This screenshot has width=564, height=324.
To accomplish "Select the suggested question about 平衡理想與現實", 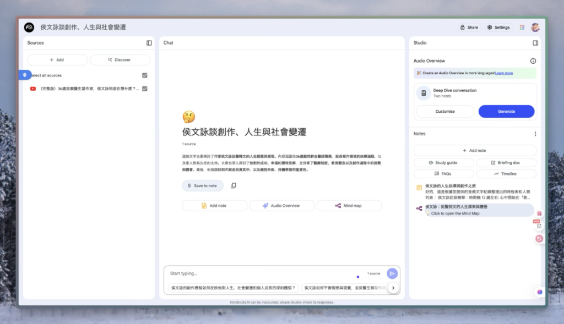I will point(345,288).
